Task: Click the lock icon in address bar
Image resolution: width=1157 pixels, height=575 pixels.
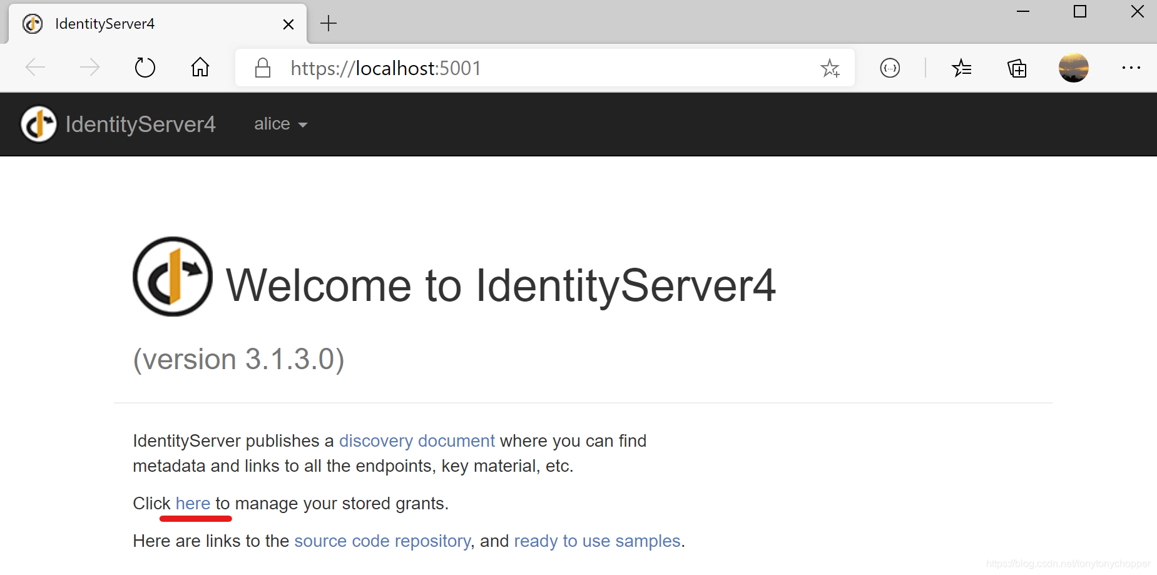Action: click(263, 68)
